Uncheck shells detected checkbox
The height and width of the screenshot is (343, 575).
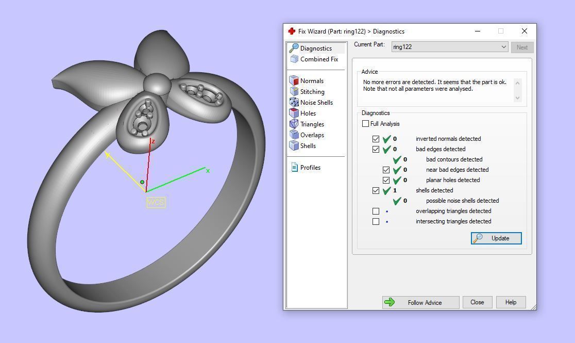[376, 190]
